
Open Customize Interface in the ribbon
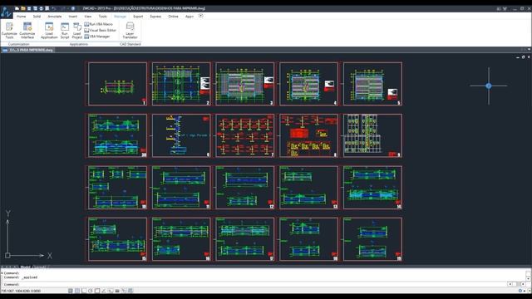tap(27, 31)
